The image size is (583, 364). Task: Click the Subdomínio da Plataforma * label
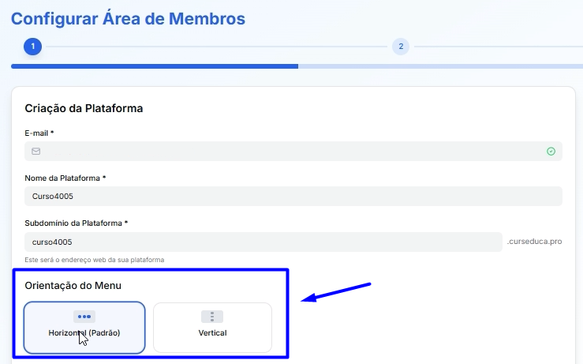pyautogui.click(x=77, y=223)
